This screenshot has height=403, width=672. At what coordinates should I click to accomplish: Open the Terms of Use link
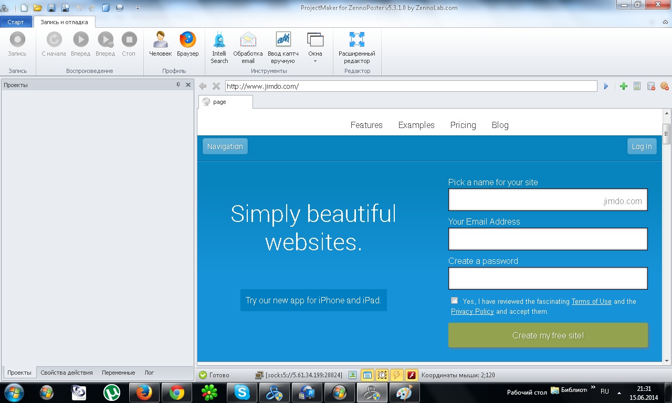591,301
